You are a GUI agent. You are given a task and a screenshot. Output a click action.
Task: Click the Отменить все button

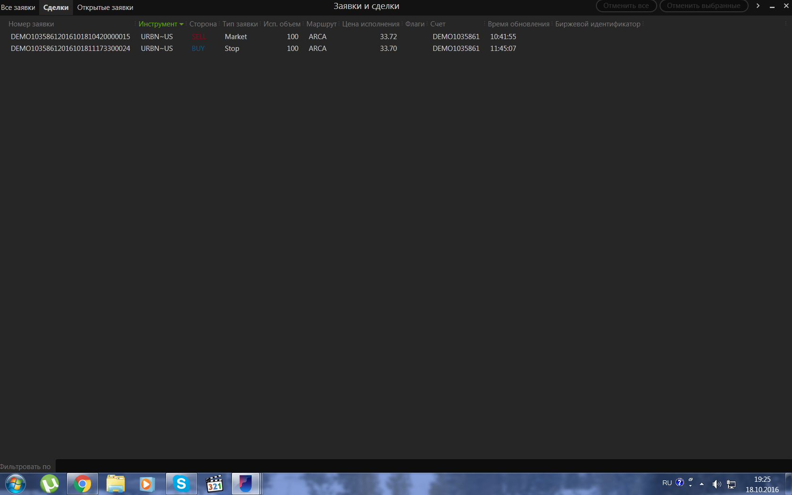pos(626,6)
